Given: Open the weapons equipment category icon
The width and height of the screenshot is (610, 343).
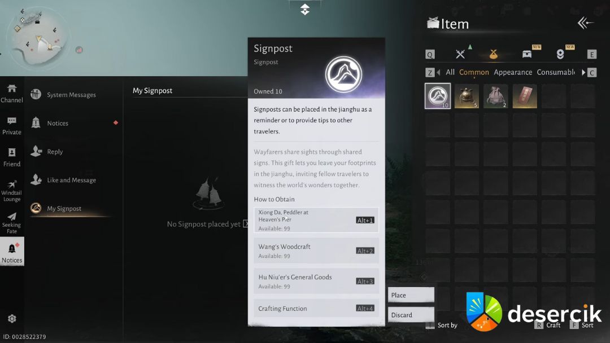Looking at the screenshot, I should point(460,54).
